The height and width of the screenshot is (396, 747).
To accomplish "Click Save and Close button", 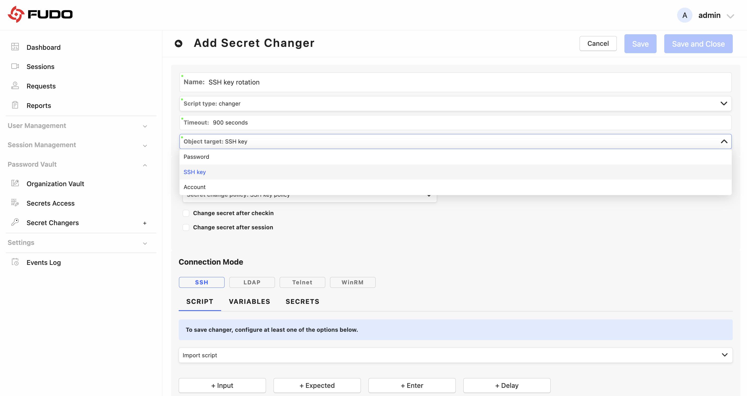I will [x=698, y=44].
